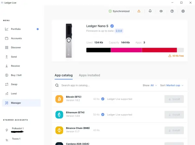
Task: Click the Cardano ADA app icon
Action: tap(59, 144)
